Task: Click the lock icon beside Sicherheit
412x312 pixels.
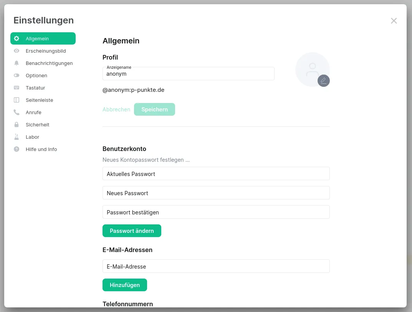Action: click(x=17, y=124)
